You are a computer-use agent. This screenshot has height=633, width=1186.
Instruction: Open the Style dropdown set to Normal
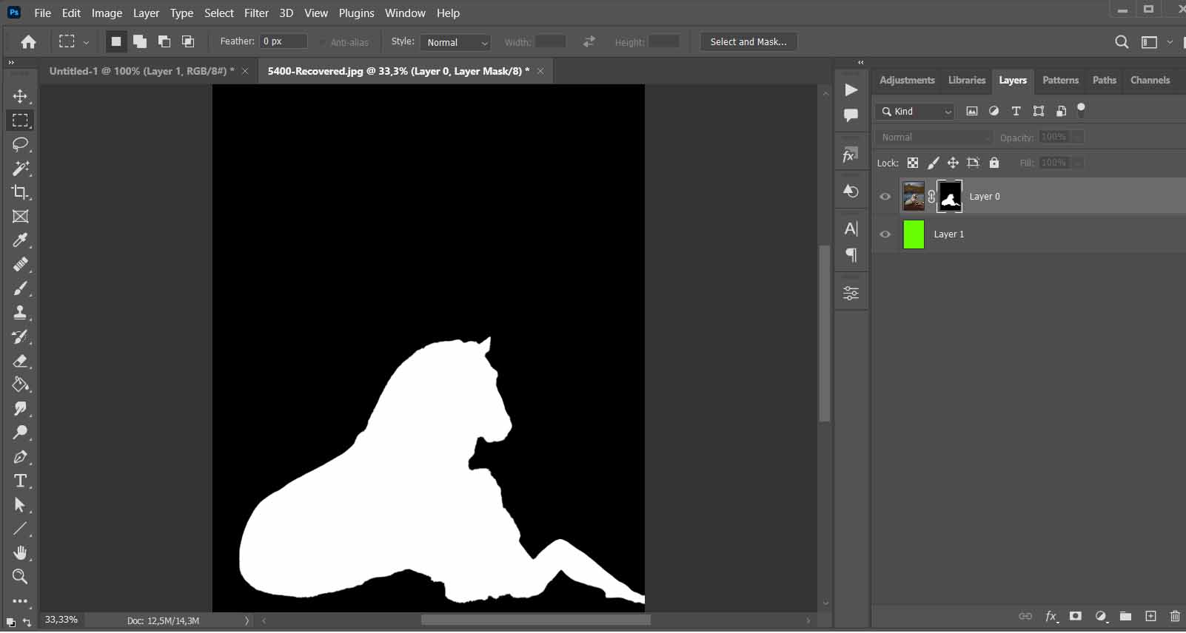pyautogui.click(x=455, y=42)
